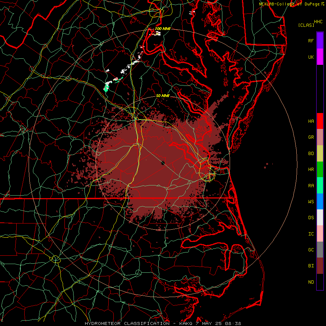
Task: Click the ND black legend swatch
Action: 320,282
